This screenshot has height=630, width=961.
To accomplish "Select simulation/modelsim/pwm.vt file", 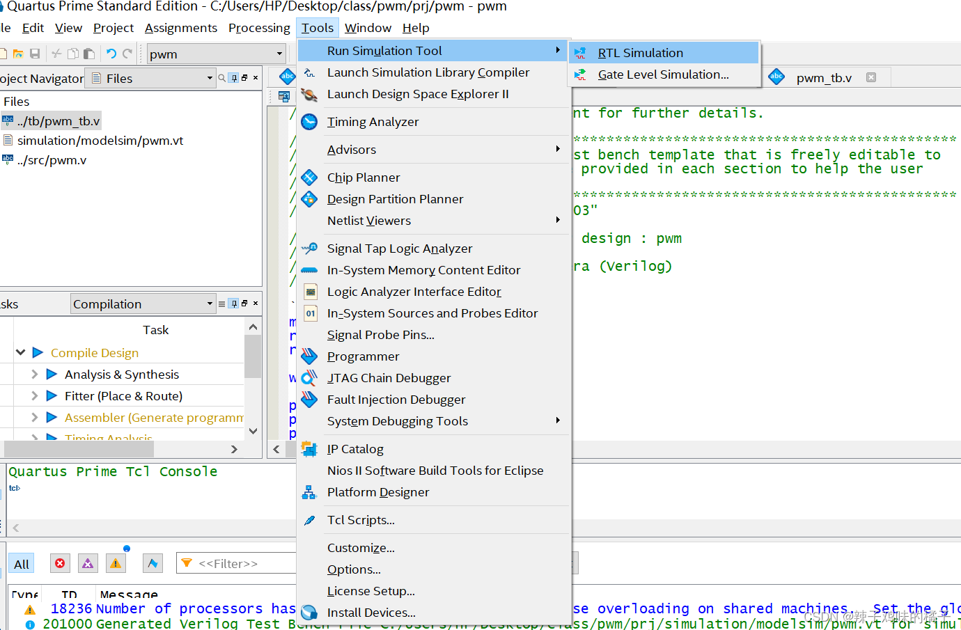I will coord(100,141).
